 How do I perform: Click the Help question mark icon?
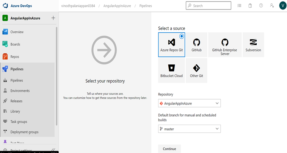coord(261,6)
